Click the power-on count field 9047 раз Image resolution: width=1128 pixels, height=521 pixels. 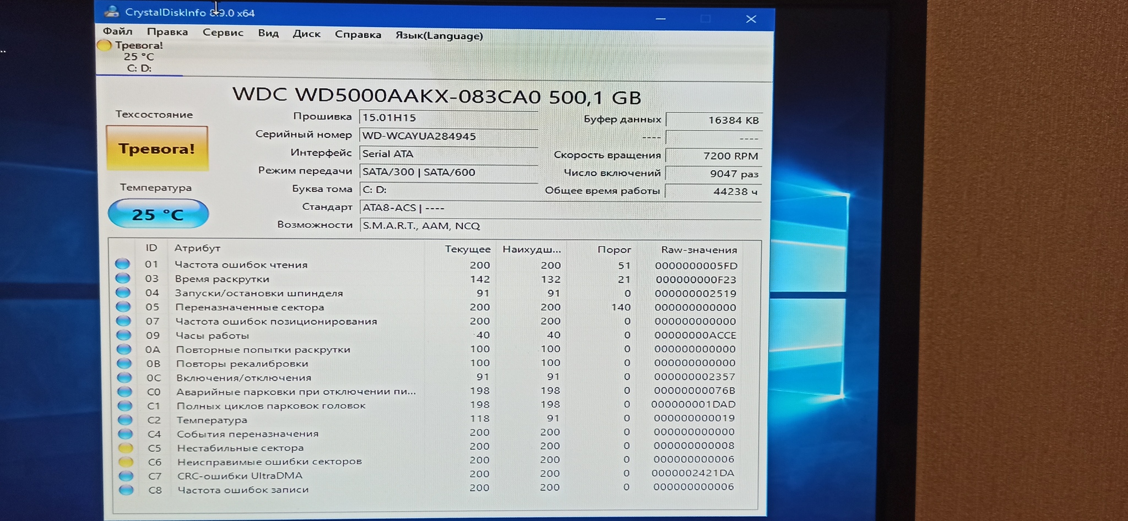coord(714,173)
